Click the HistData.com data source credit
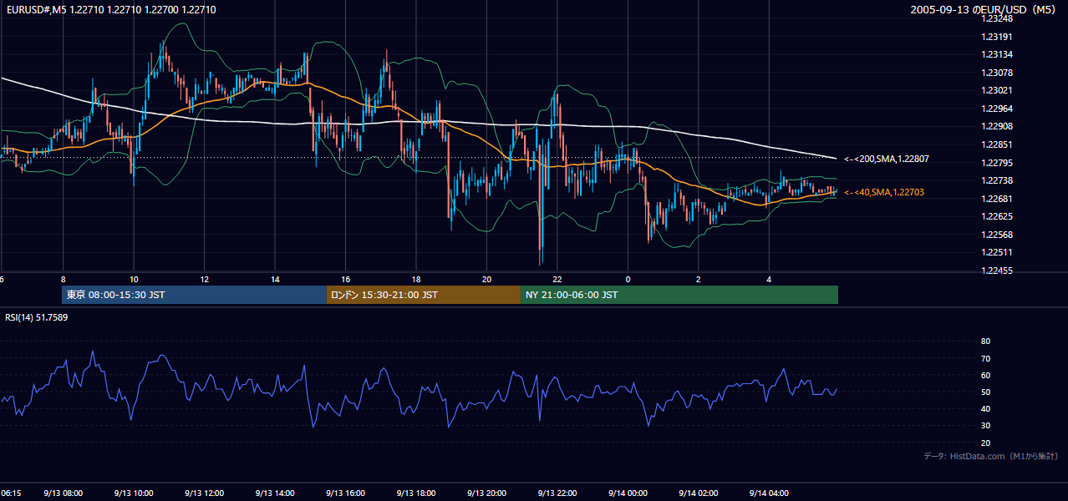The image size is (1068, 501). point(991,456)
